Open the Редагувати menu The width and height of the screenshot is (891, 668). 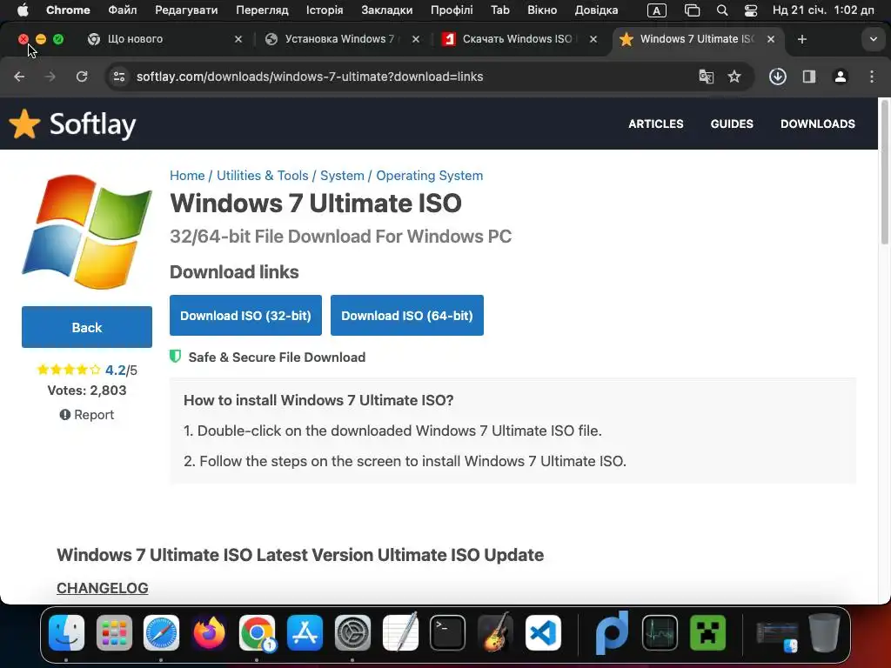coord(186,10)
